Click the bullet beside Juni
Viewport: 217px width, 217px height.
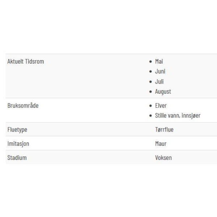pos(150,72)
